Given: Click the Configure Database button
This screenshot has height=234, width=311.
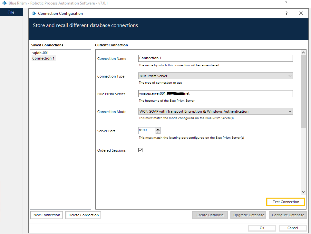Looking at the screenshot, I should [288, 215].
